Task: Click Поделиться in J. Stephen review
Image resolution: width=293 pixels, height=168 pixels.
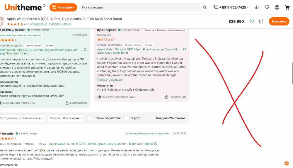Action: (176, 97)
